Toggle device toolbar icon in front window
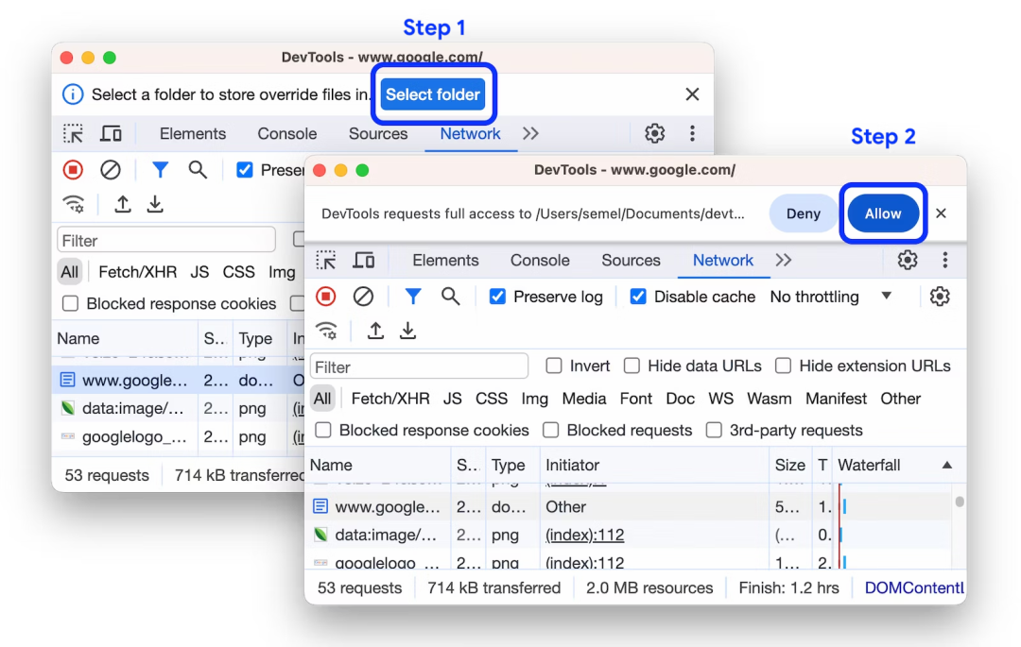 pos(363,260)
